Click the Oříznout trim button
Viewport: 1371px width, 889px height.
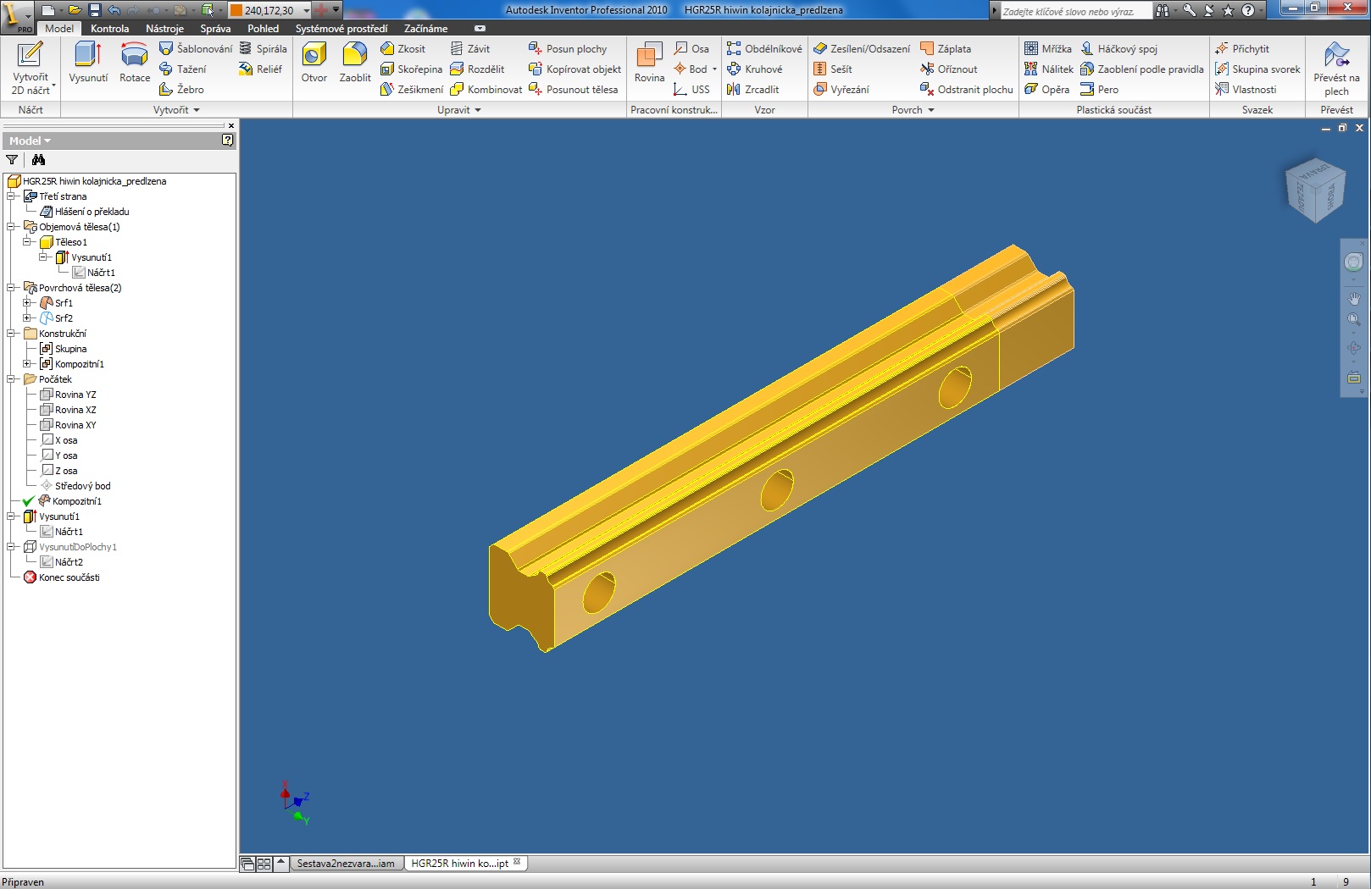pos(949,69)
